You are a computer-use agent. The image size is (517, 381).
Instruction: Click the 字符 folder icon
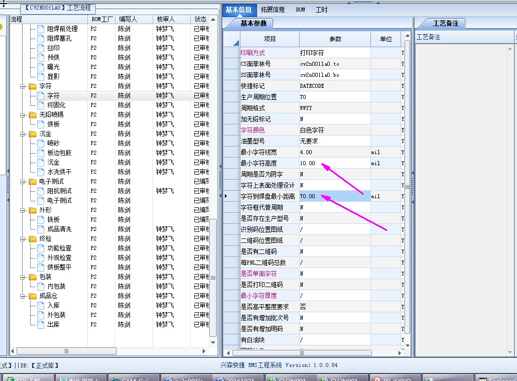33,86
